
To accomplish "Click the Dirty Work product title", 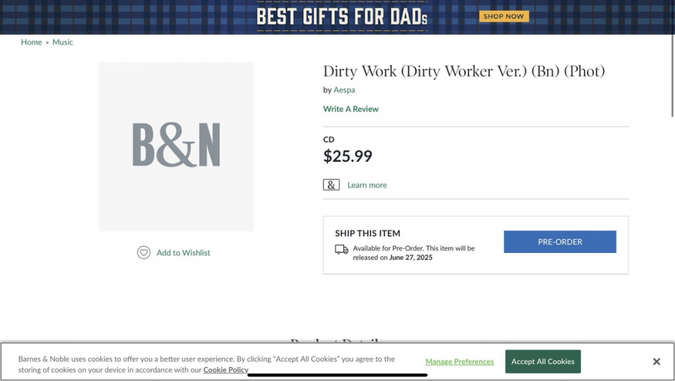I will coord(464,71).
